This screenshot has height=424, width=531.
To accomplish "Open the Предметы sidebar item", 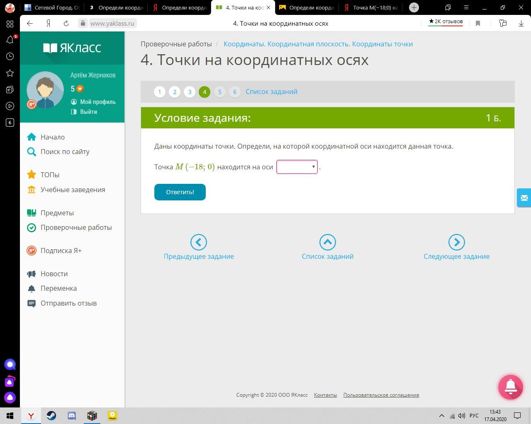I will click(57, 213).
